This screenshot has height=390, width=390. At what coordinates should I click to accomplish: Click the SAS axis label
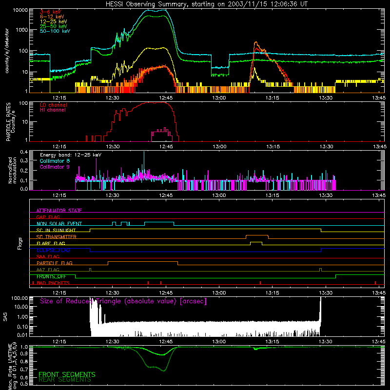coord(5,317)
